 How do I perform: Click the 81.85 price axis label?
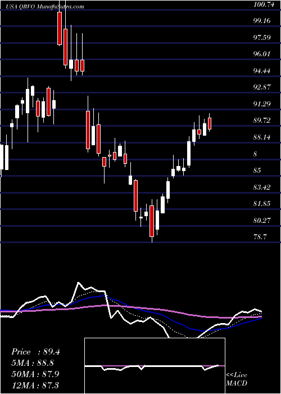pos(262,204)
